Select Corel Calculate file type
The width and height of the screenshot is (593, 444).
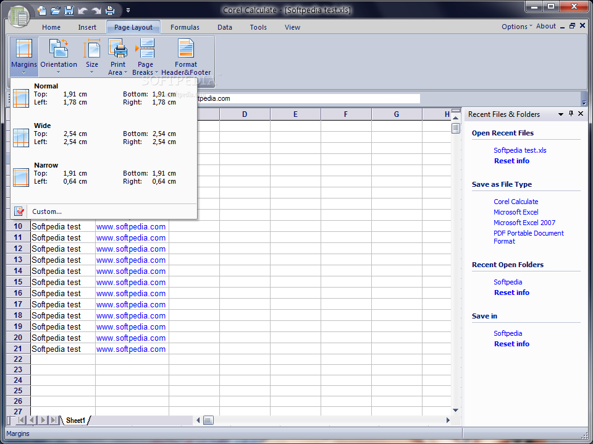[x=515, y=202]
